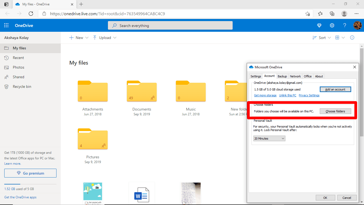
Task: Open the browser Settings and more menu
Action: coord(357,14)
